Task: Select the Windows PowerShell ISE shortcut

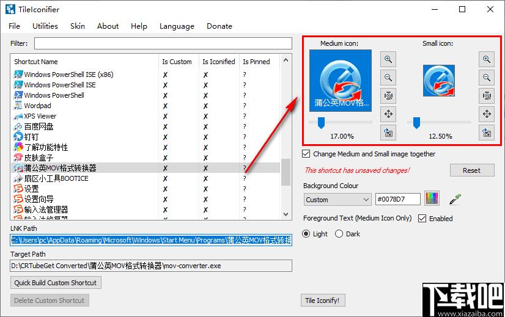Action: tap(147, 85)
